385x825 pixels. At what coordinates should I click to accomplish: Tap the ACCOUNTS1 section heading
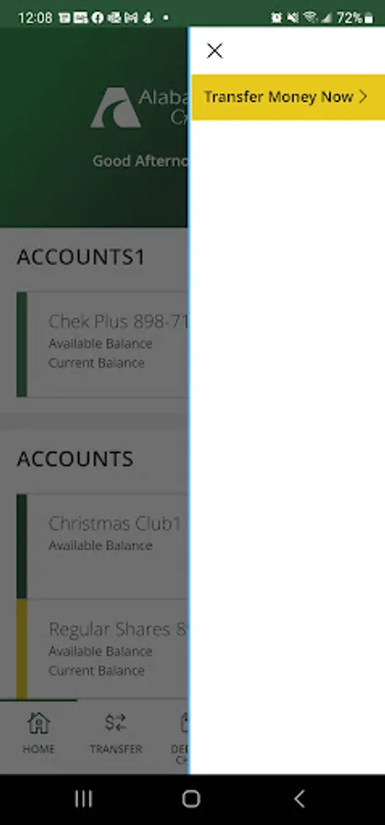pos(81,257)
